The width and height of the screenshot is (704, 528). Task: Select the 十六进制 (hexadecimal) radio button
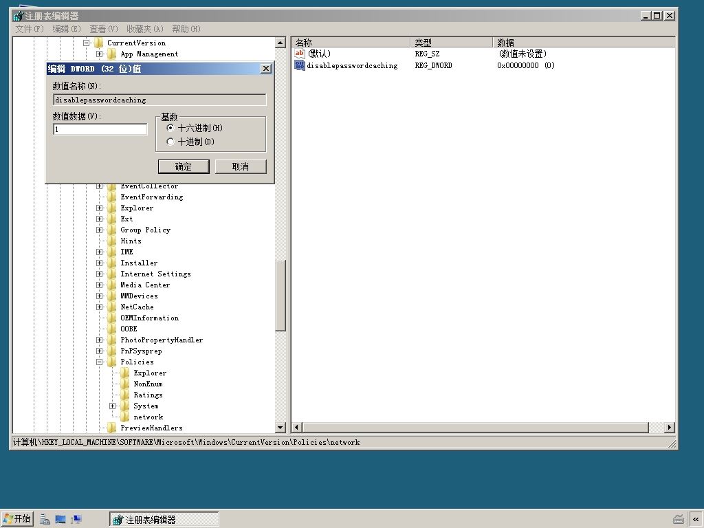click(170, 128)
